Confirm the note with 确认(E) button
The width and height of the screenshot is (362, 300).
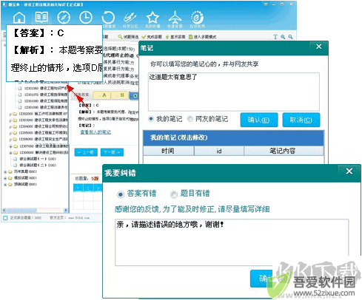pyautogui.click(x=259, y=120)
